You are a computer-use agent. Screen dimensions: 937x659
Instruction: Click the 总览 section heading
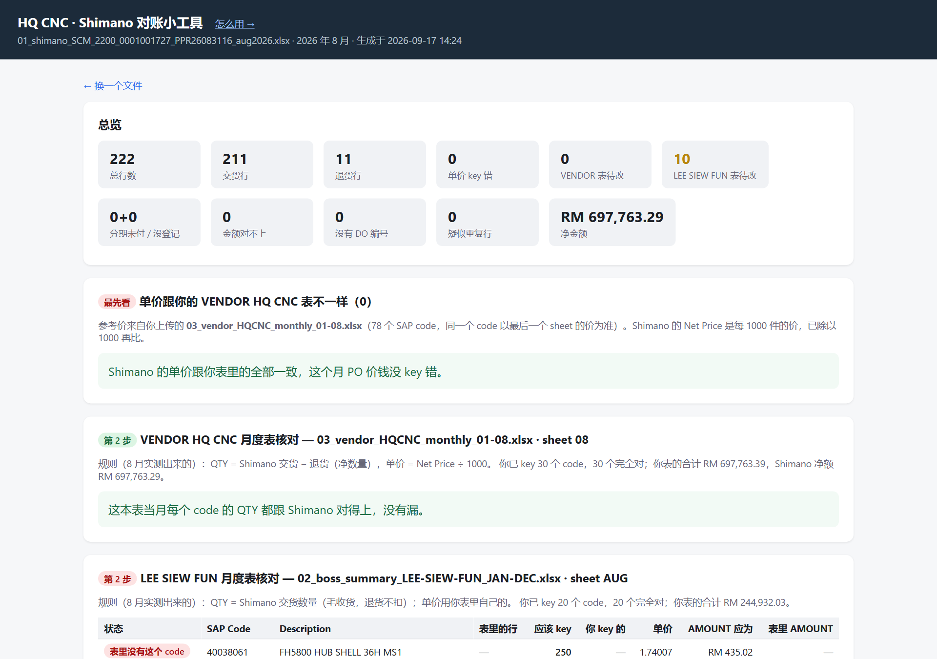click(x=110, y=124)
